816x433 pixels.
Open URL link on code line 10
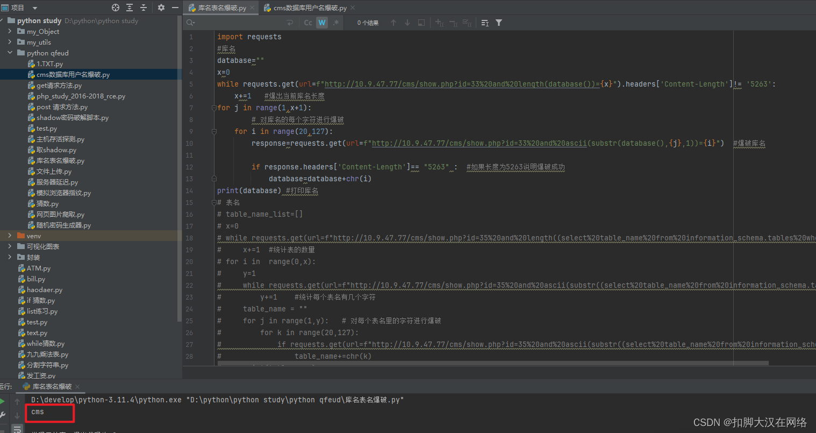tap(479, 143)
